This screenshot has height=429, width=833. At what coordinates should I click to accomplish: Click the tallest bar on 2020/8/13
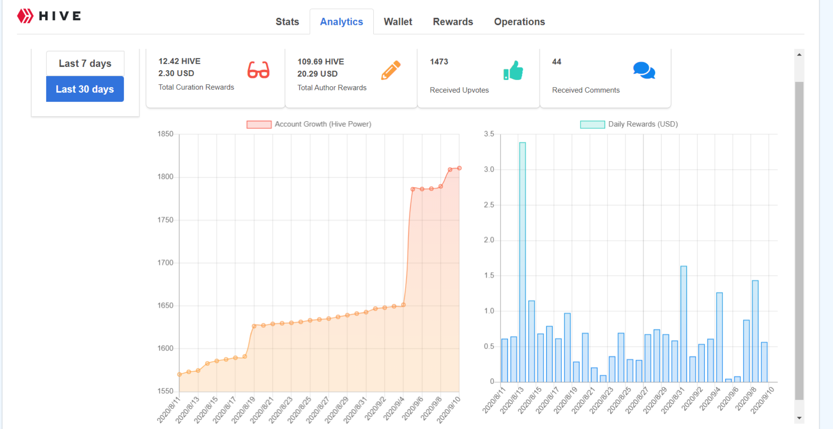point(523,262)
